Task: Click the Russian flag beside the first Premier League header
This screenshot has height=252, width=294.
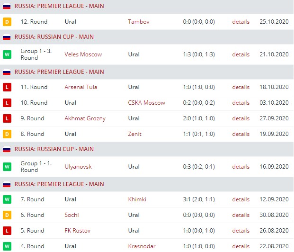Action: [x=7, y=7]
